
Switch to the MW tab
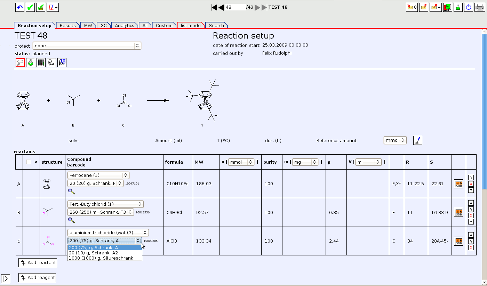88,25
